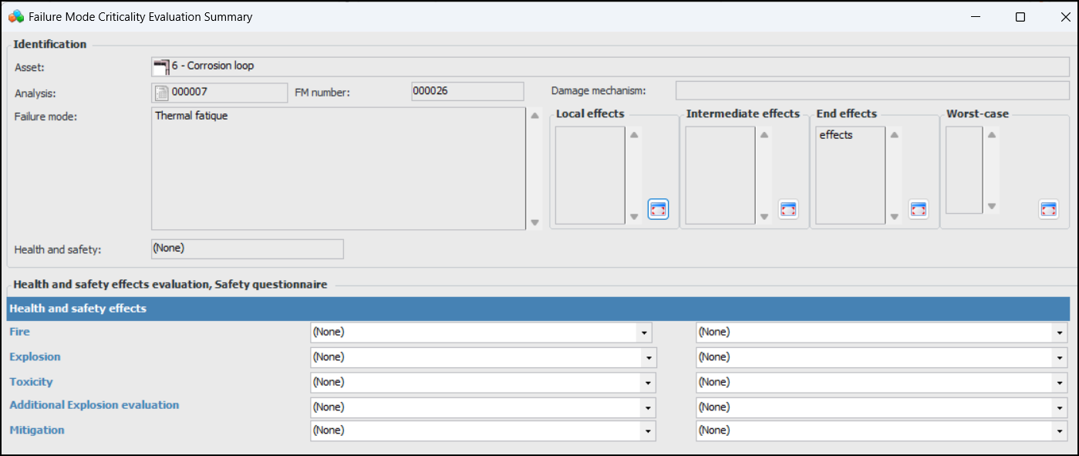Screen dimensions: 1079x456
Task: Maximize the window
Action: click(1020, 17)
